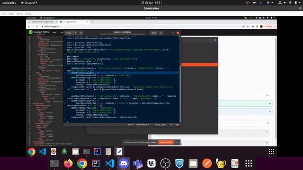Image resolution: width=303 pixels, height=170 pixels.
Task: Expand the blue GET operation chevron
Action: click(270, 111)
